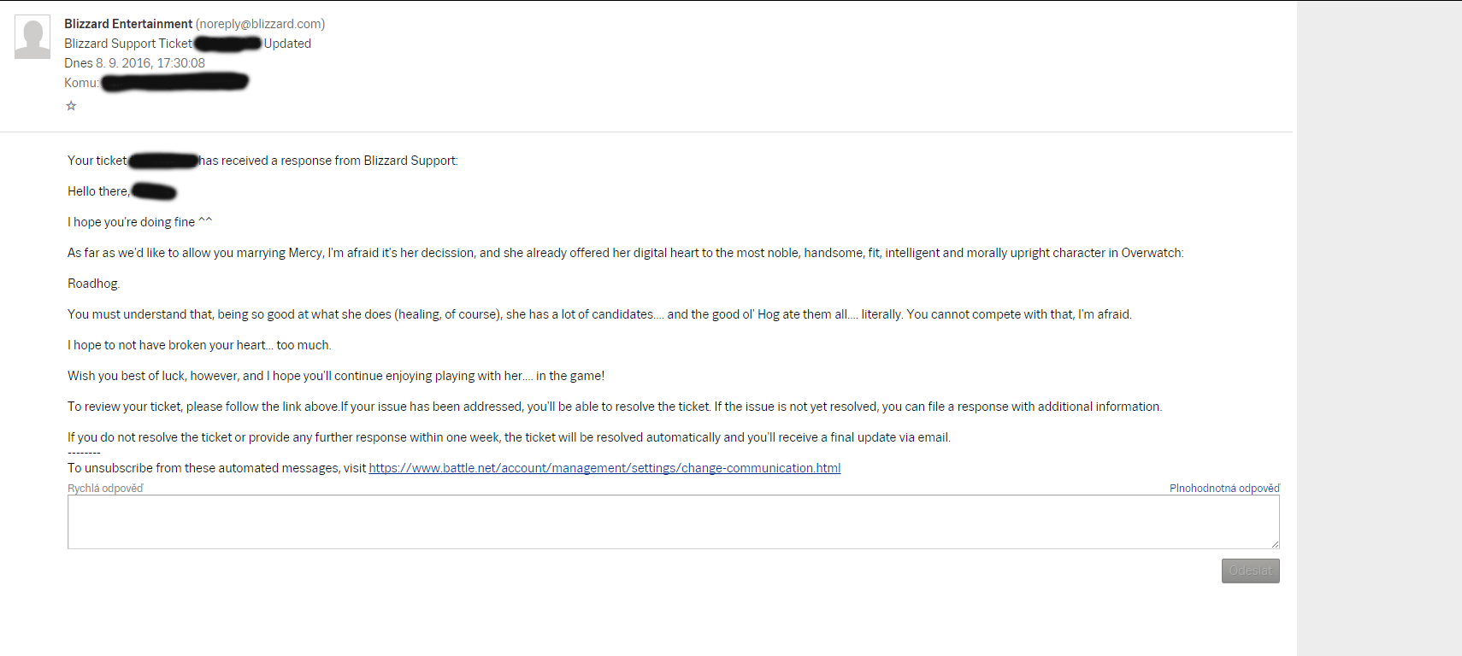Screen dimensions: 1462x656
Task: Click the sender's avatar placeholder image
Action: (32, 37)
